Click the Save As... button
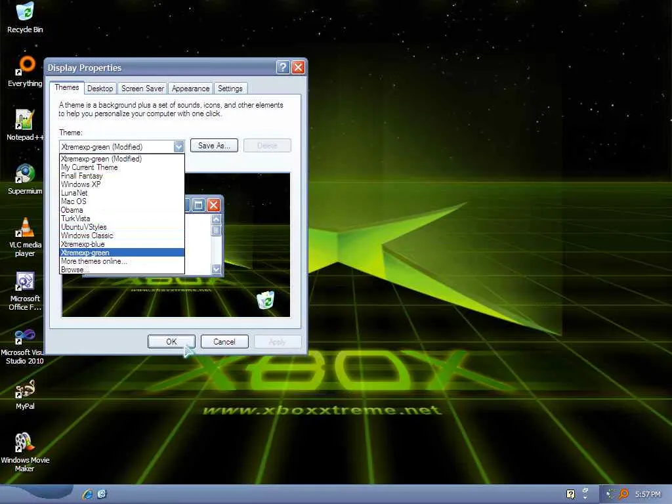Screen dimensions: 672x504 tap(214, 145)
